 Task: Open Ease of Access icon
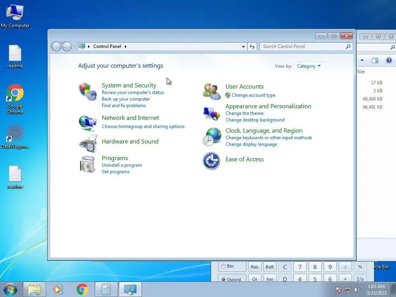pos(212,160)
